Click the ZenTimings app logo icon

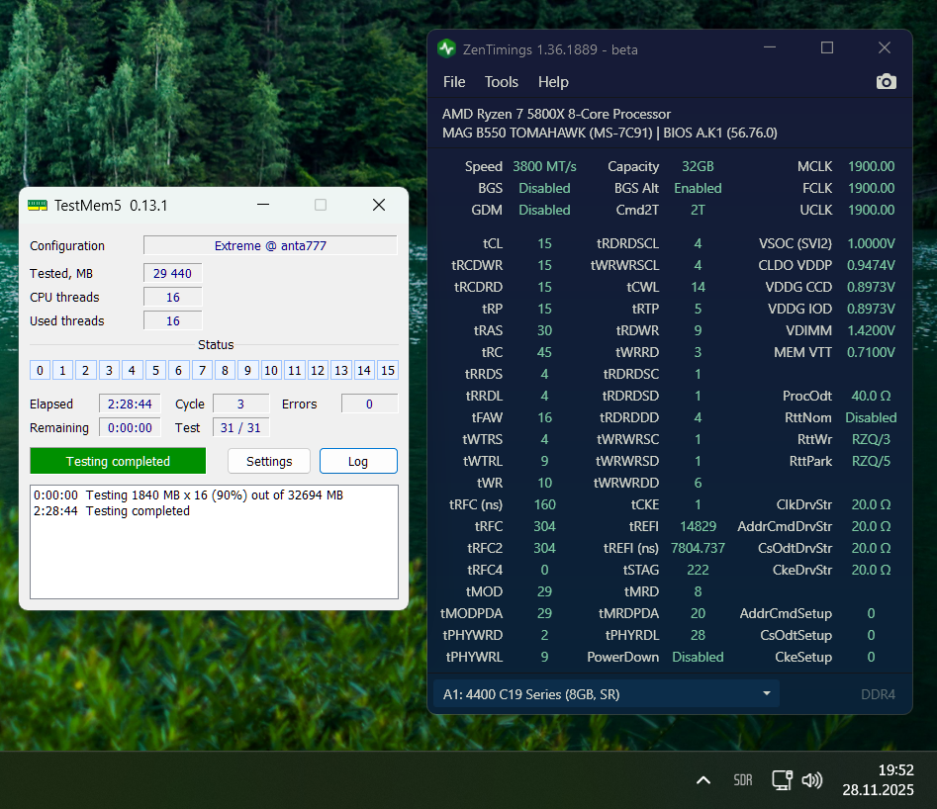pyautogui.click(x=447, y=48)
